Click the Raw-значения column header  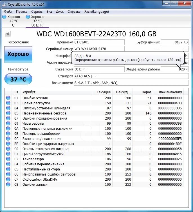pos(168,92)
